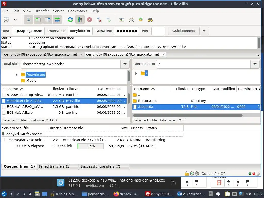Viewport: 264px width, 198px height.
Task: Open the Help menu
Action: click(x=95, y=11)
